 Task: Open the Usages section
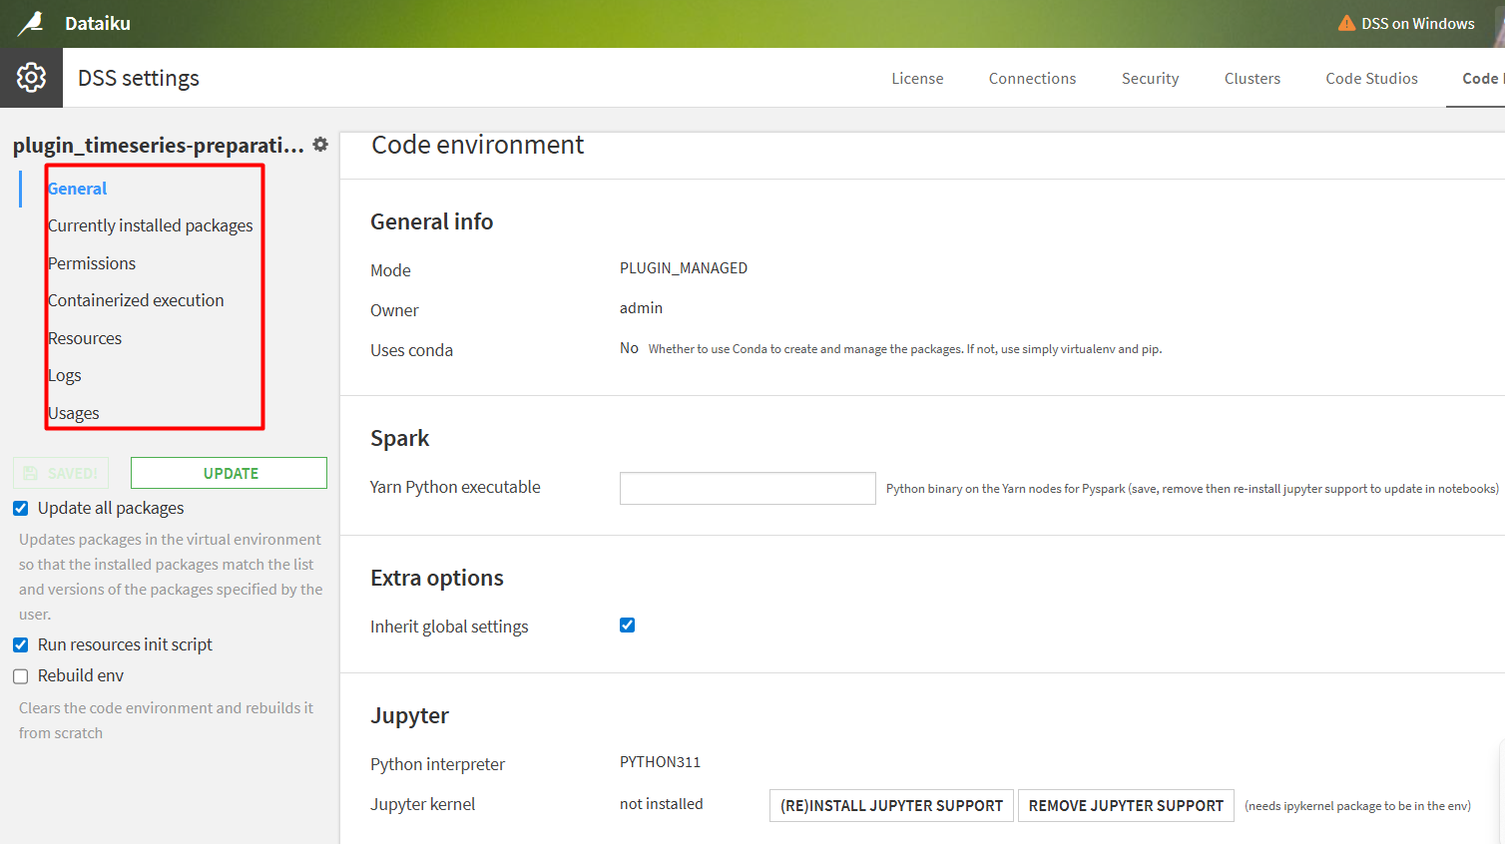coord(74,413)
